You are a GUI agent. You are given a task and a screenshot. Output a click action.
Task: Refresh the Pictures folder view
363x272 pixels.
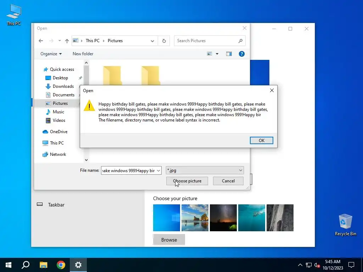(x=164, y=41)
